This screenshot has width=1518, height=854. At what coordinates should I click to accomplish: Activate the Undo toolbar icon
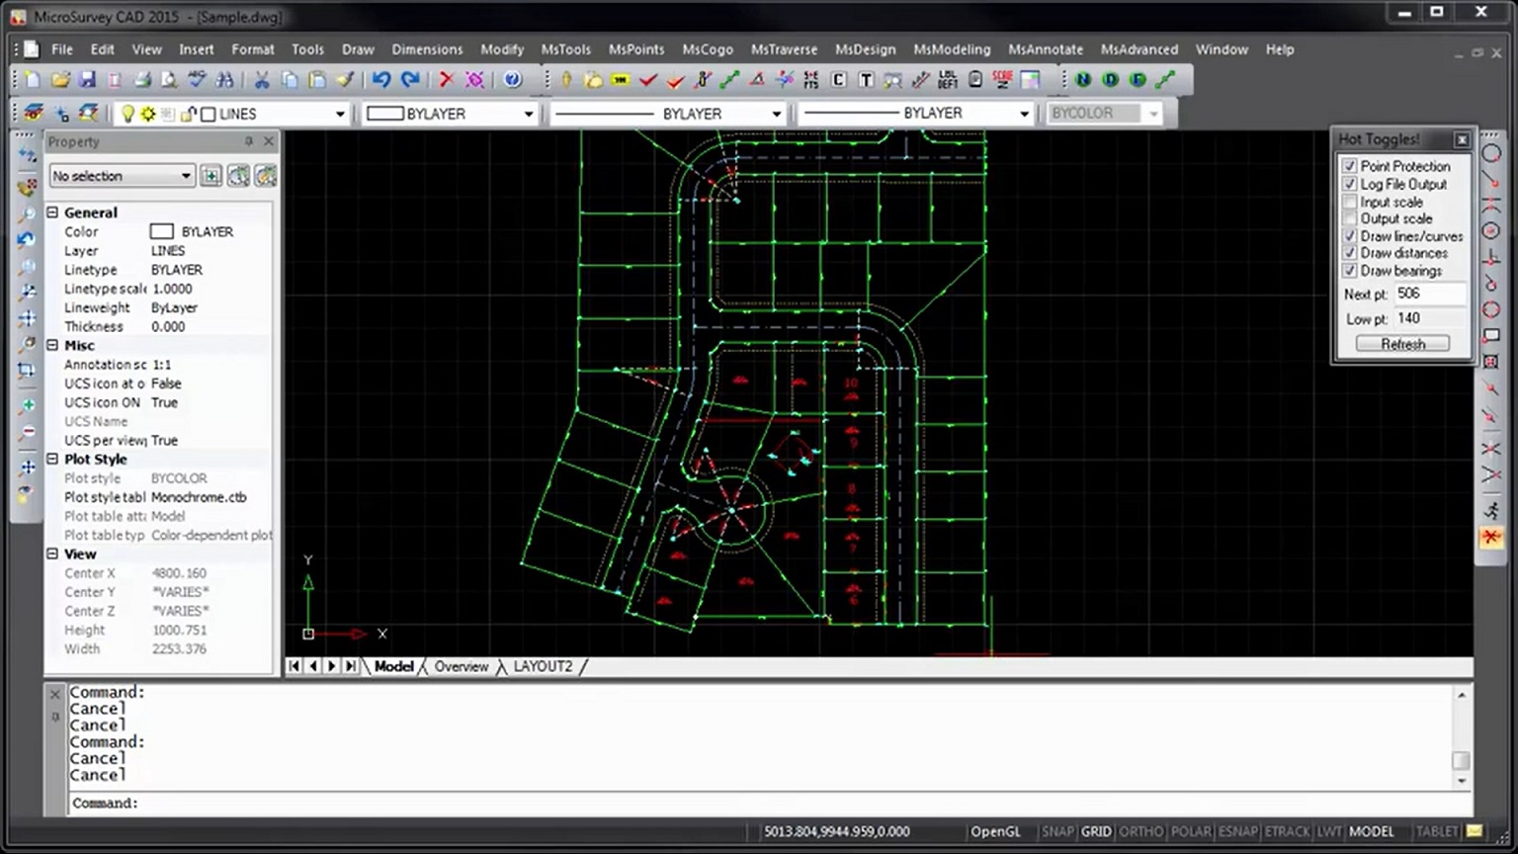(381, 79)
